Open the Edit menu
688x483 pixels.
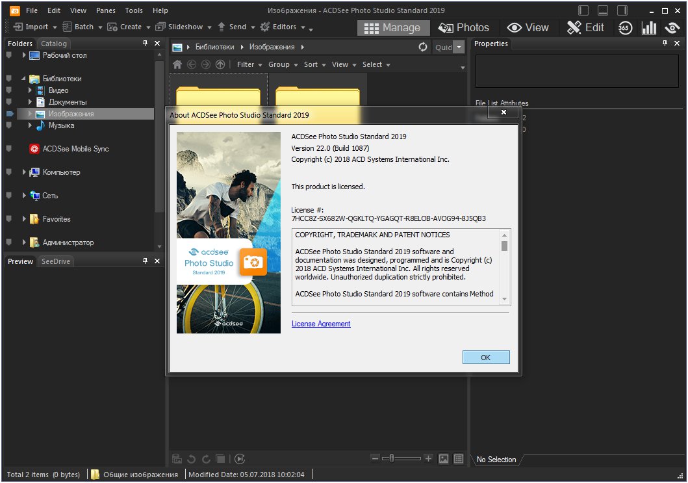[54, 10]
